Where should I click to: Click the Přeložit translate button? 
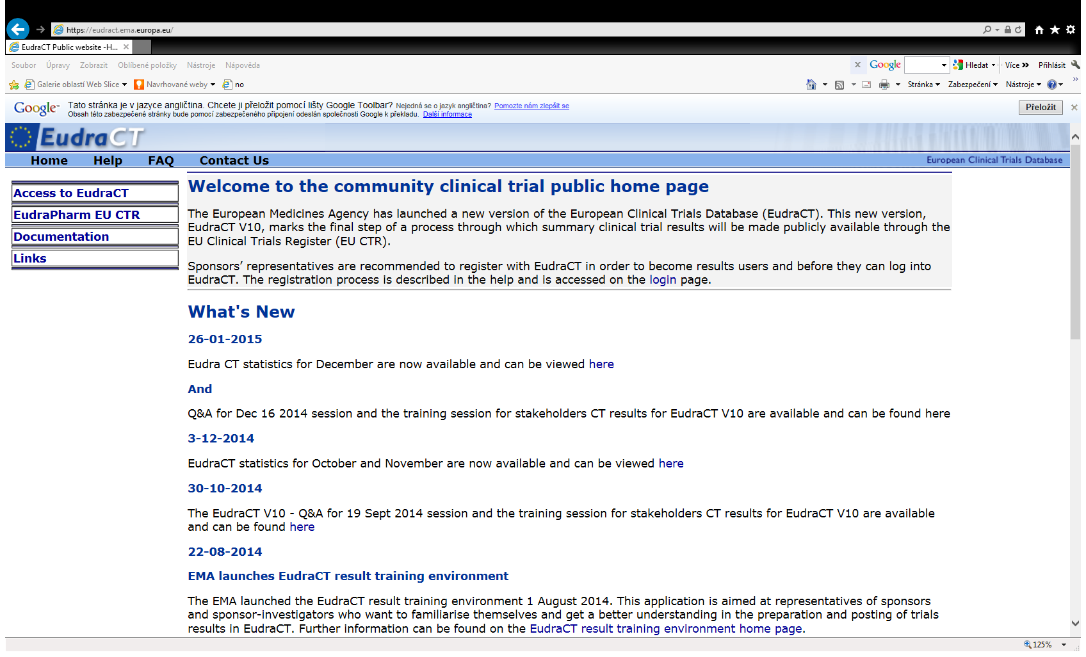tap(1041, 108)
